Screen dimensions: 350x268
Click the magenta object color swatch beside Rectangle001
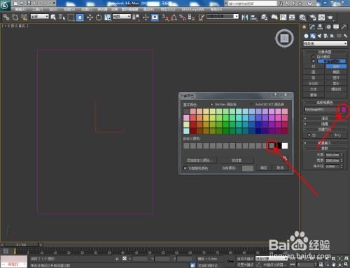(344, 110)
